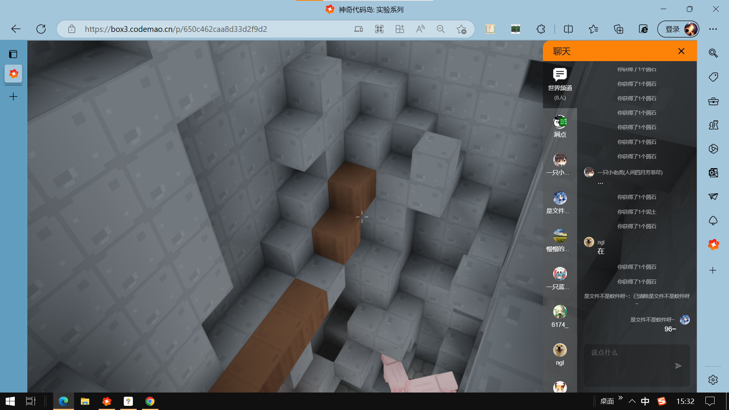The width and height of the screenshot is (729, 410).
Task: Open the browser Settings and more menu
Action: tap(713, 29)
